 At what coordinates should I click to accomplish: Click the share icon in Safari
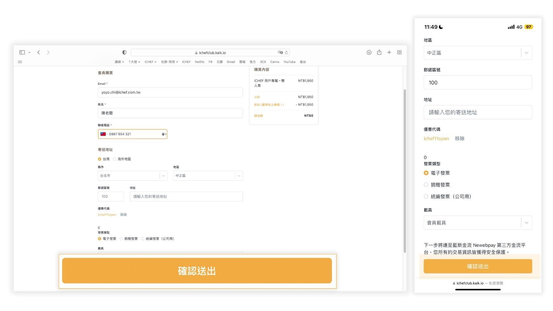[x=379, y=52]
